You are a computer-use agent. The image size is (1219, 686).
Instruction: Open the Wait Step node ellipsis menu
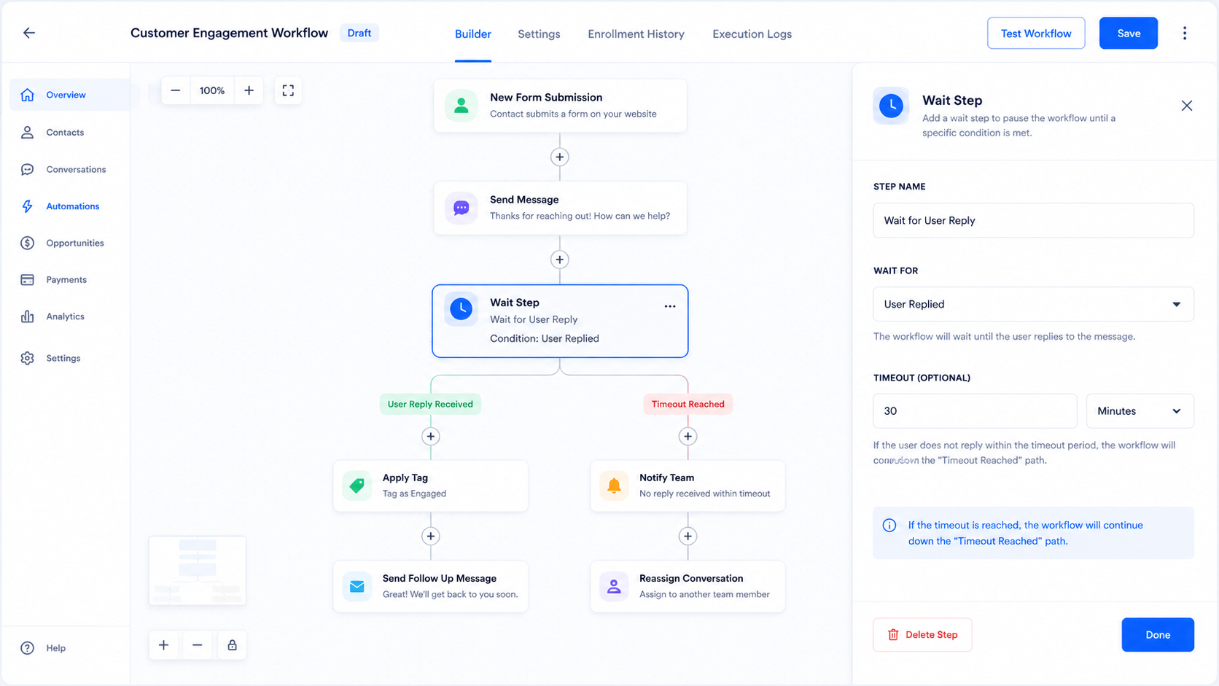(x=670, y=306)
